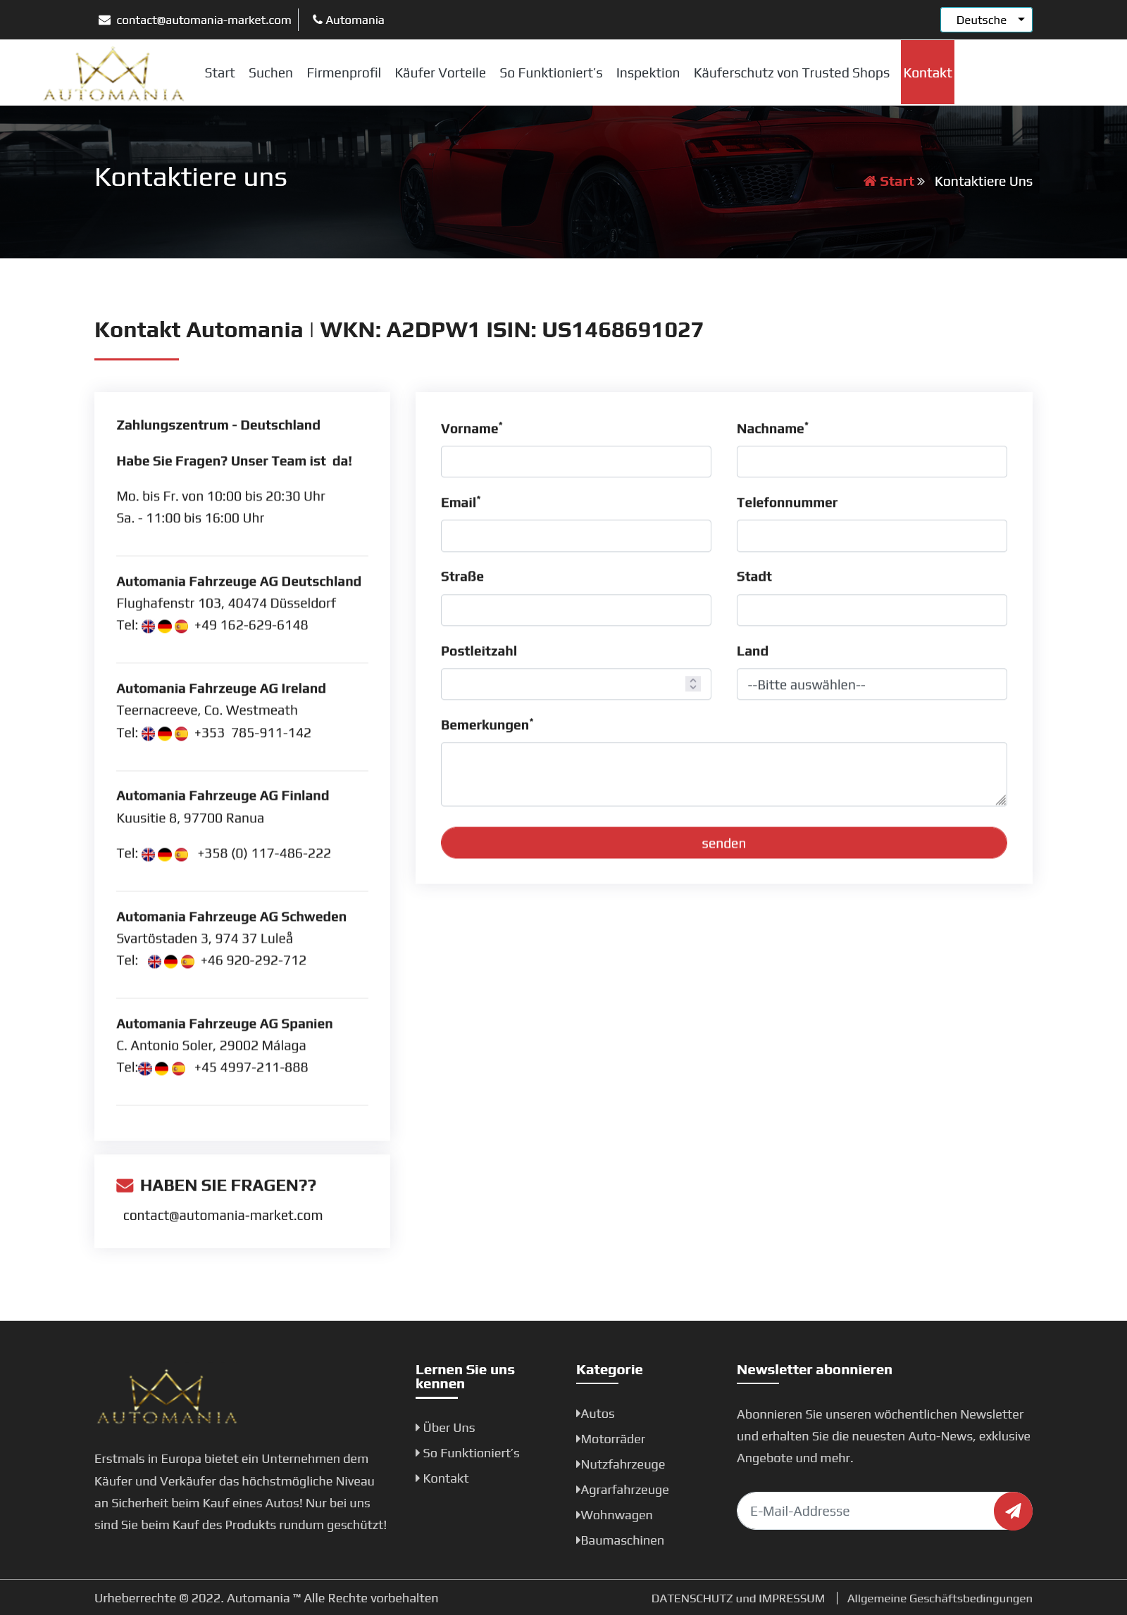This screenshot has width=1127, height=1615.
Task: Click Automania phone label in top bar
Action: pyautogui.click(x=355, y=20)
